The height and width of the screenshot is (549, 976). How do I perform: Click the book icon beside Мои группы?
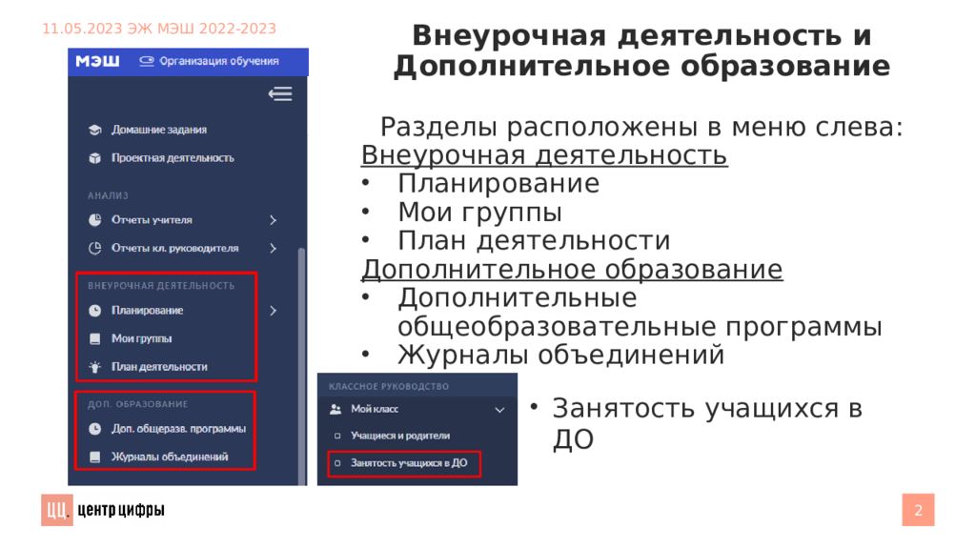[94, 338]
